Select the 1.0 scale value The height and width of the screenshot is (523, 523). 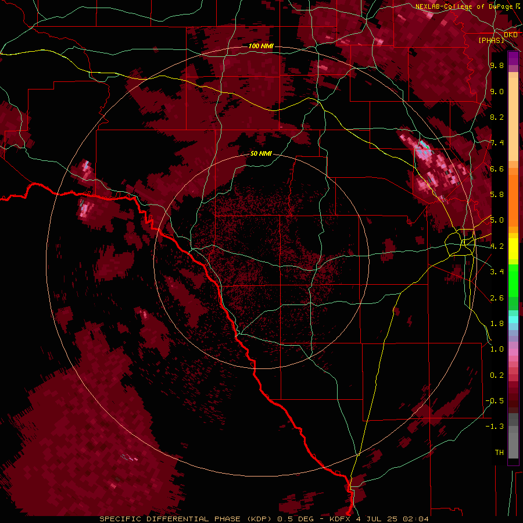(497, 349)
